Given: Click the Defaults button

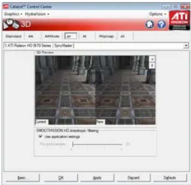Looking at the screenshot, I should [170, 177].
